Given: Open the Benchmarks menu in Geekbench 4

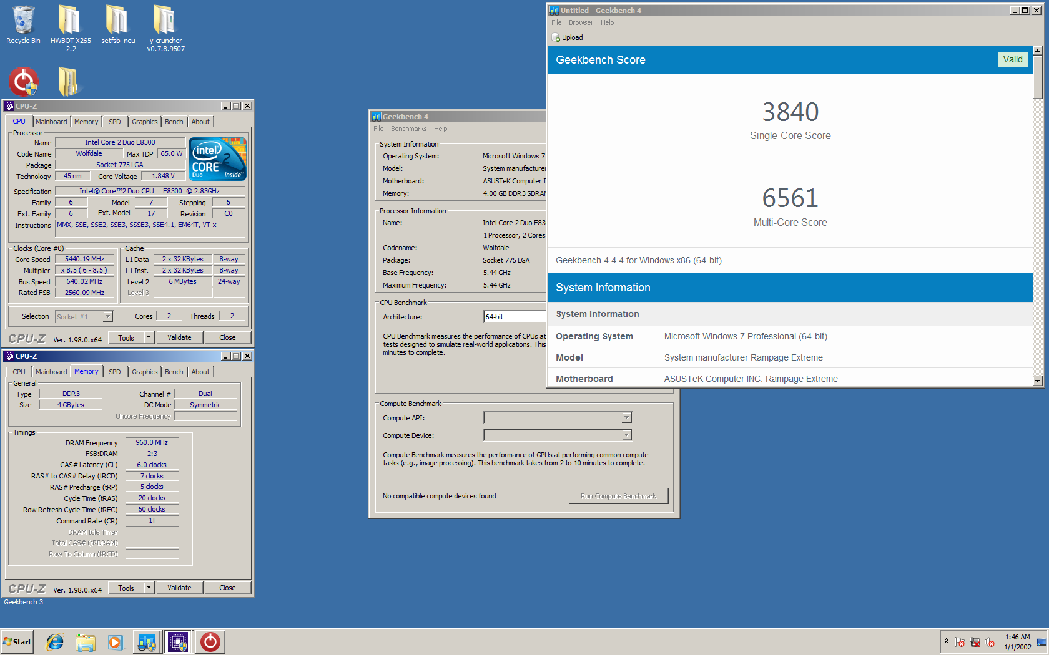Looking at the screenshot, I should pyautogui.click(x=408, y=129).
